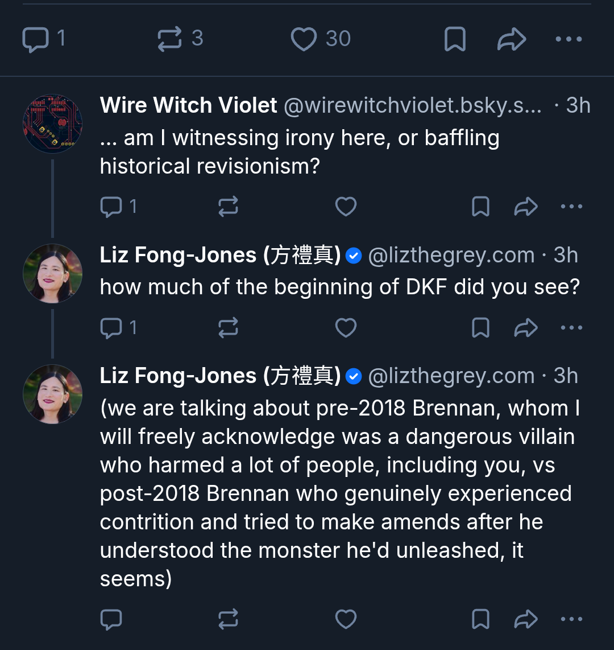This screenshot has width=614, height=650.
Task: Open more options on Wire Witch Violet's comment
Action: 571,207
